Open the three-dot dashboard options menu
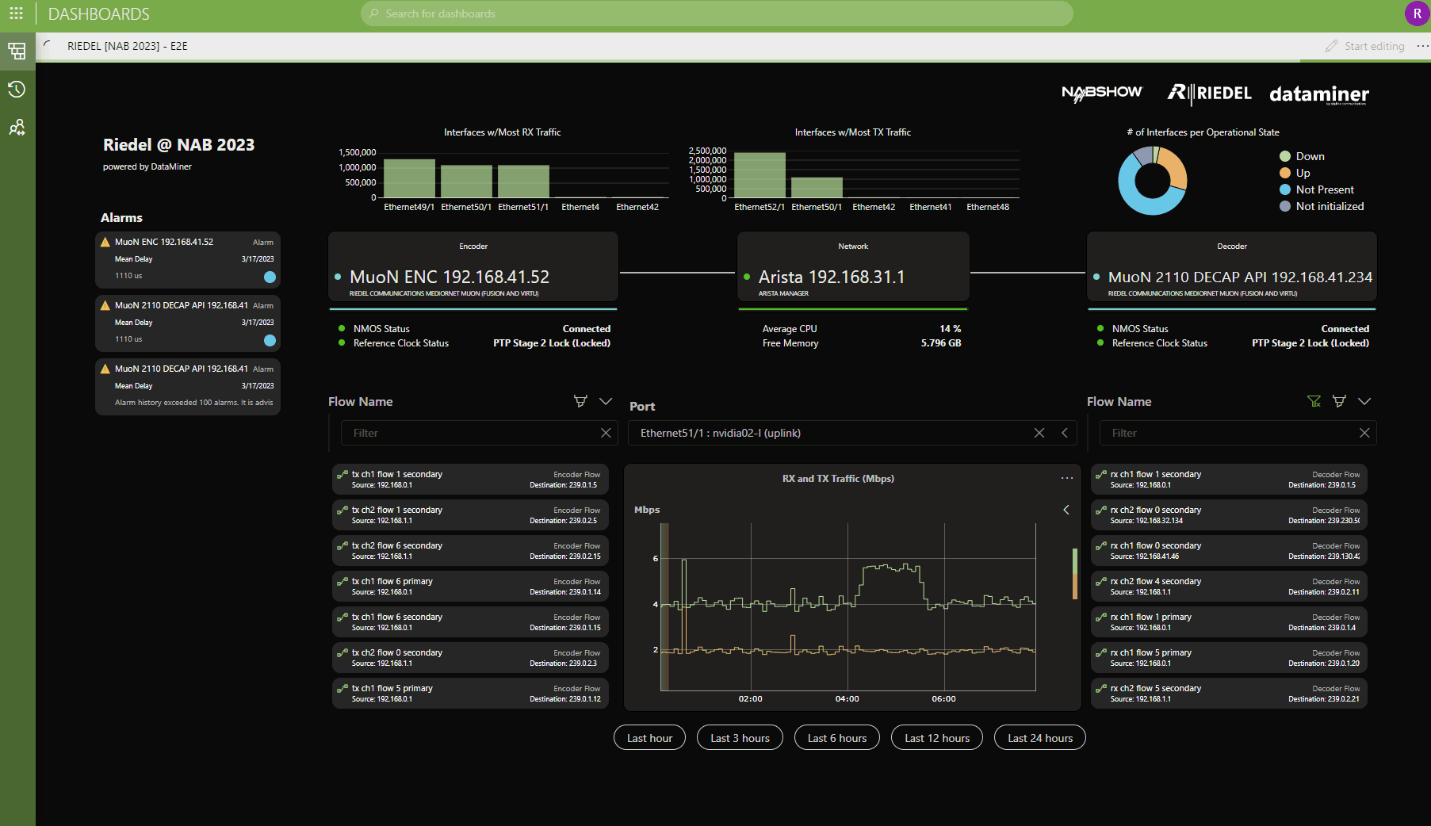 click(1422, 46)
